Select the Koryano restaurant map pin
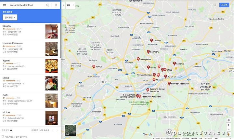234x139 pixels. click(x=151, y=40)
